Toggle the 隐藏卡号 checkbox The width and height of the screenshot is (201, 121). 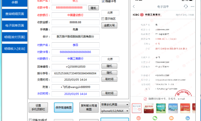[x=103, y=1]
